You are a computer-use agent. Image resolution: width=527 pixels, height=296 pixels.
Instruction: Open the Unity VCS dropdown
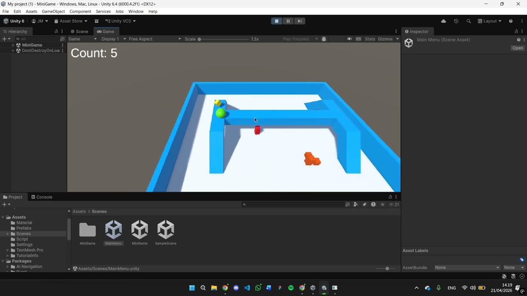[121, 21]
